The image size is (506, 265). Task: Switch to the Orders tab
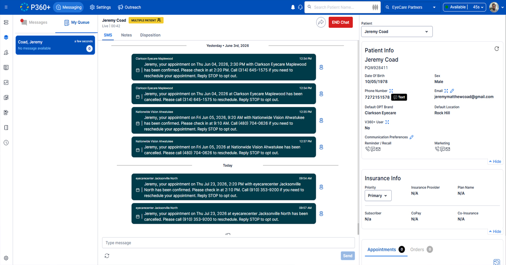[421, 249]
